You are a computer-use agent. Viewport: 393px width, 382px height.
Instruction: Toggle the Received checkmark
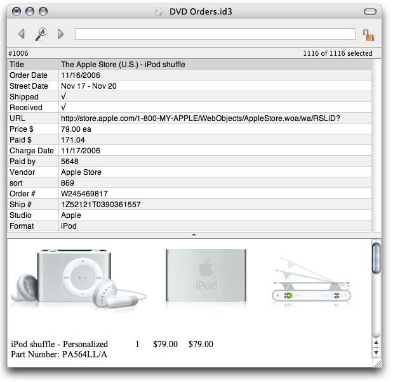[63, 107]
